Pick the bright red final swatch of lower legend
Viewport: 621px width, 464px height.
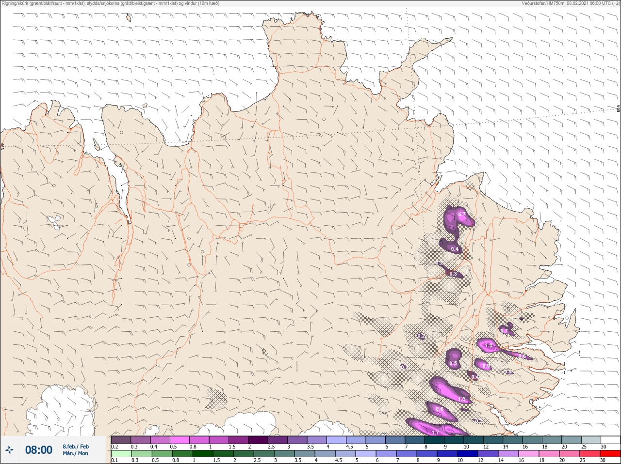610,454
